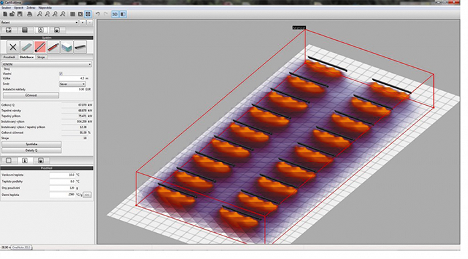Click the Detaily Q button
Viewport: 468px width, 259px height.
coord(31,151)
